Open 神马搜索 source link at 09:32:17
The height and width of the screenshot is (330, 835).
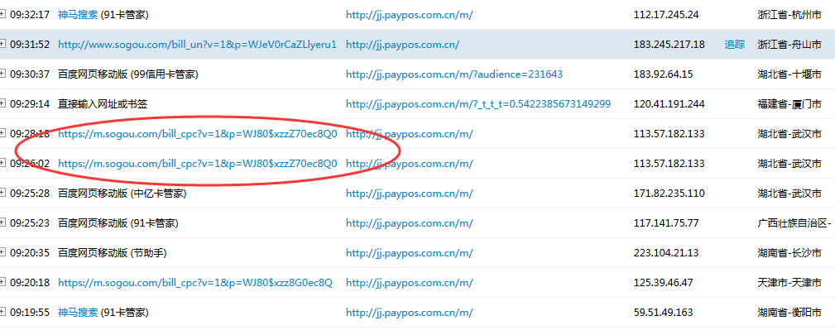click(x=78, y=15)
